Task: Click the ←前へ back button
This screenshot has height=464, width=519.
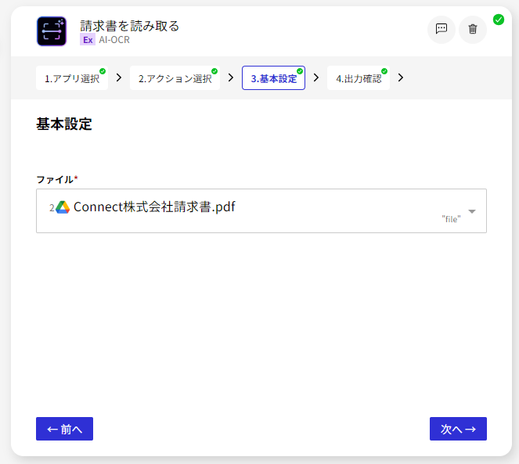Action: point(64,429)
